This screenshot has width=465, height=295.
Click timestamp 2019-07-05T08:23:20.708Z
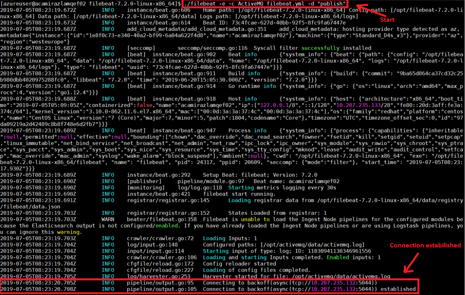38,289
